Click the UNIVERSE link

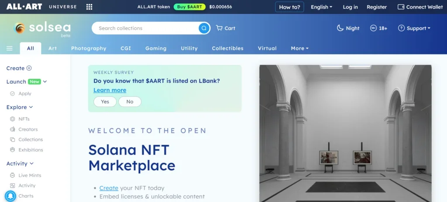coord(63,7)
